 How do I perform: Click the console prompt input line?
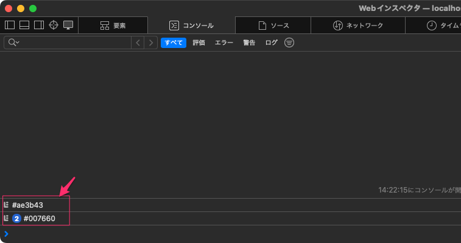tap(231, 234)
